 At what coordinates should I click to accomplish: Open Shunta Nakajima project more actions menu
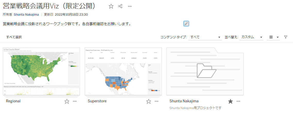pyautogui.click(x=238, y=101)
